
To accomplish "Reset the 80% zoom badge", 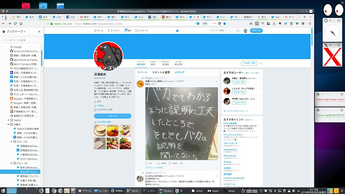I will pyautogui.click(x=205, y=24).
